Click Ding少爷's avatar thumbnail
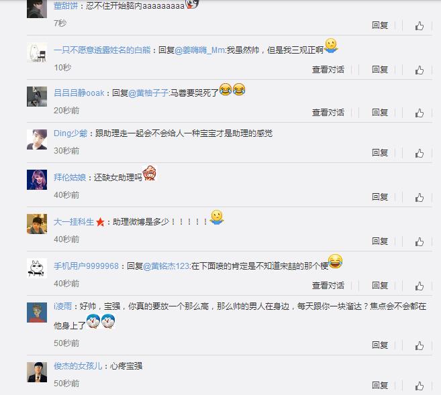 coord(37,139)
